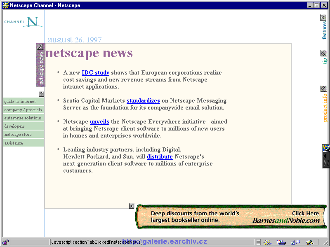Viewport: 330px width, 247px height.
Task: Click the Netcaster drawer grip texture
Action: (x=326, y=163)
